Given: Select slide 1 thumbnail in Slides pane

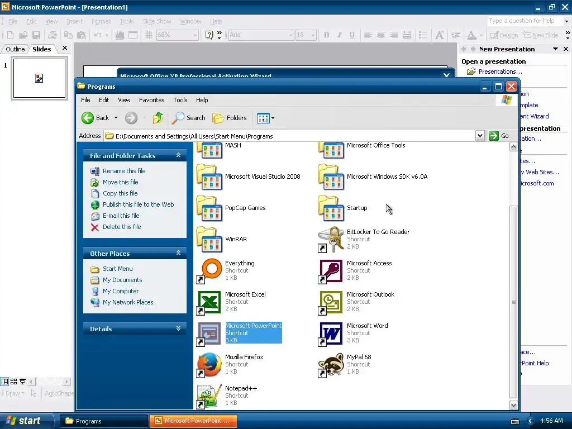Looking at the screenshot, I should point(40,78).
